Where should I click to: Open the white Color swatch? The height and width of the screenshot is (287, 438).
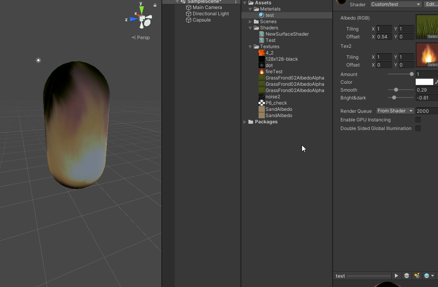(424, 82)
